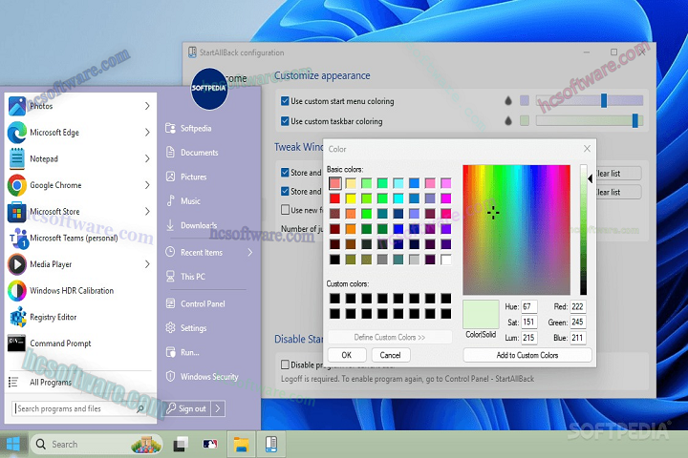The height and width of the screenshot is (458, 688).
Task: Click the start menu color swatch
Action: click(525, 100)
